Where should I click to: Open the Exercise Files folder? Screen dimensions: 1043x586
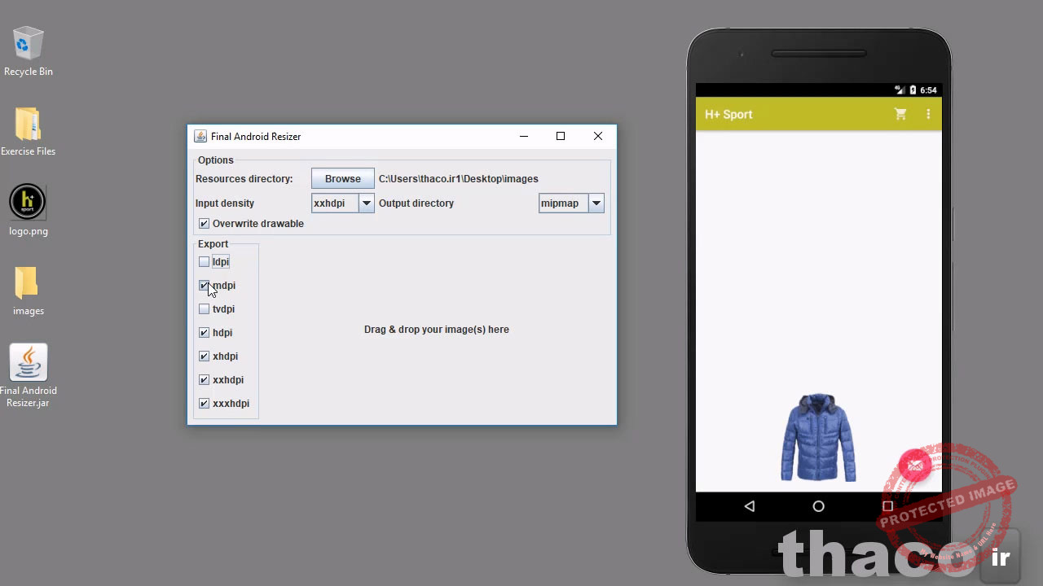(28, 122)
